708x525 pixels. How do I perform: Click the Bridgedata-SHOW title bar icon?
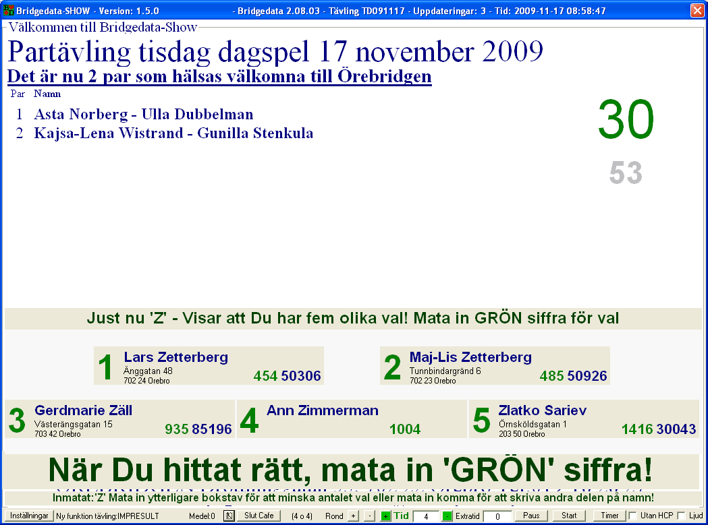[9, 11]
